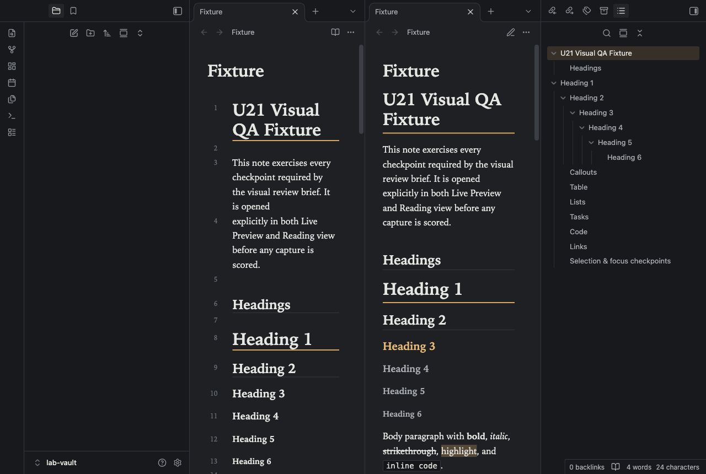Screen dimensions: 706x474
Task: Go to Tasks in the outline
Action: (x=579, y=217)
